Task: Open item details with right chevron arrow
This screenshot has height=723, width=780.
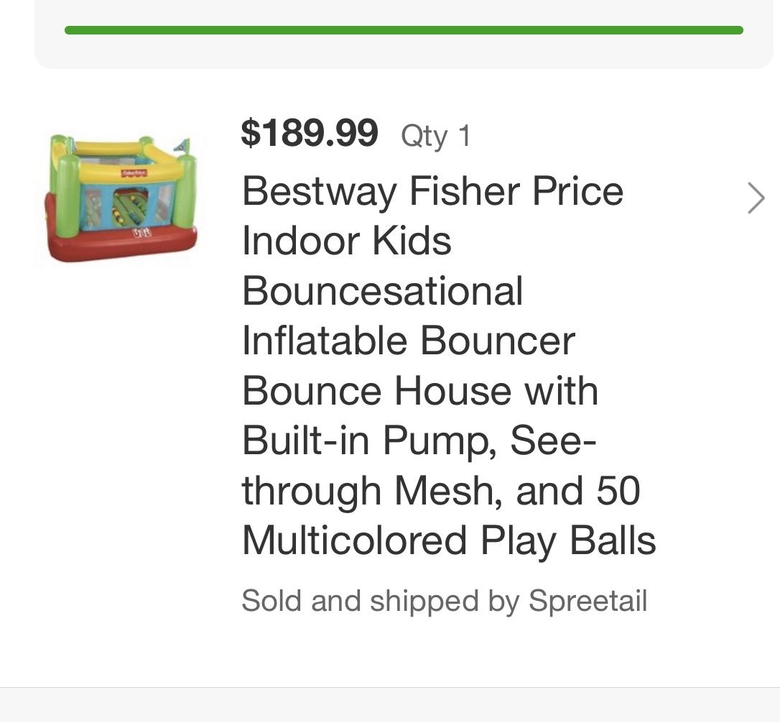Action: coord(756,198)
